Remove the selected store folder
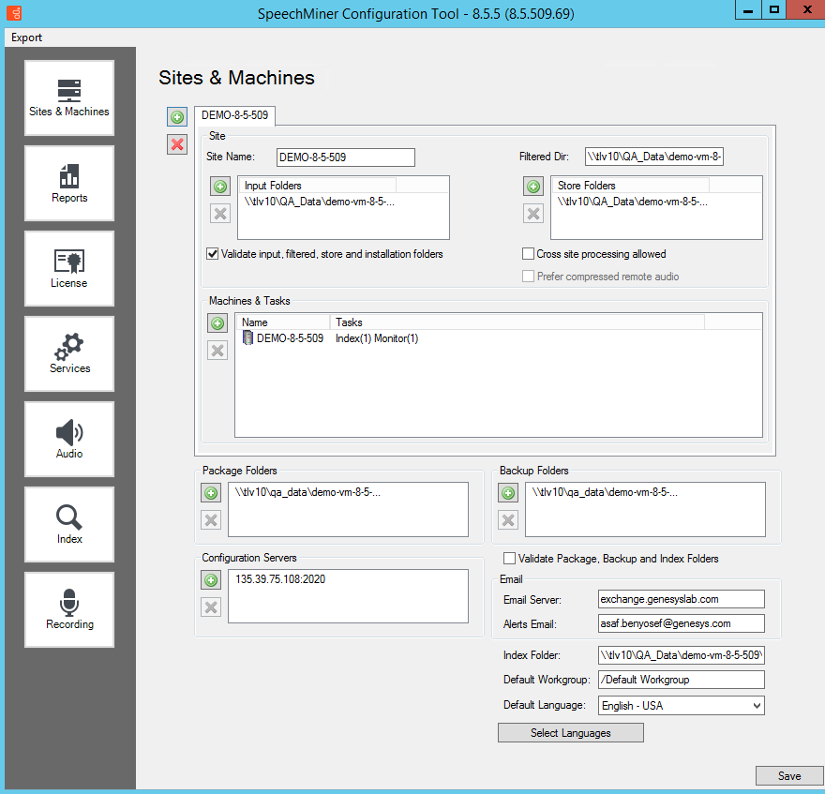 pyautogui.click(x=533, y=214)
